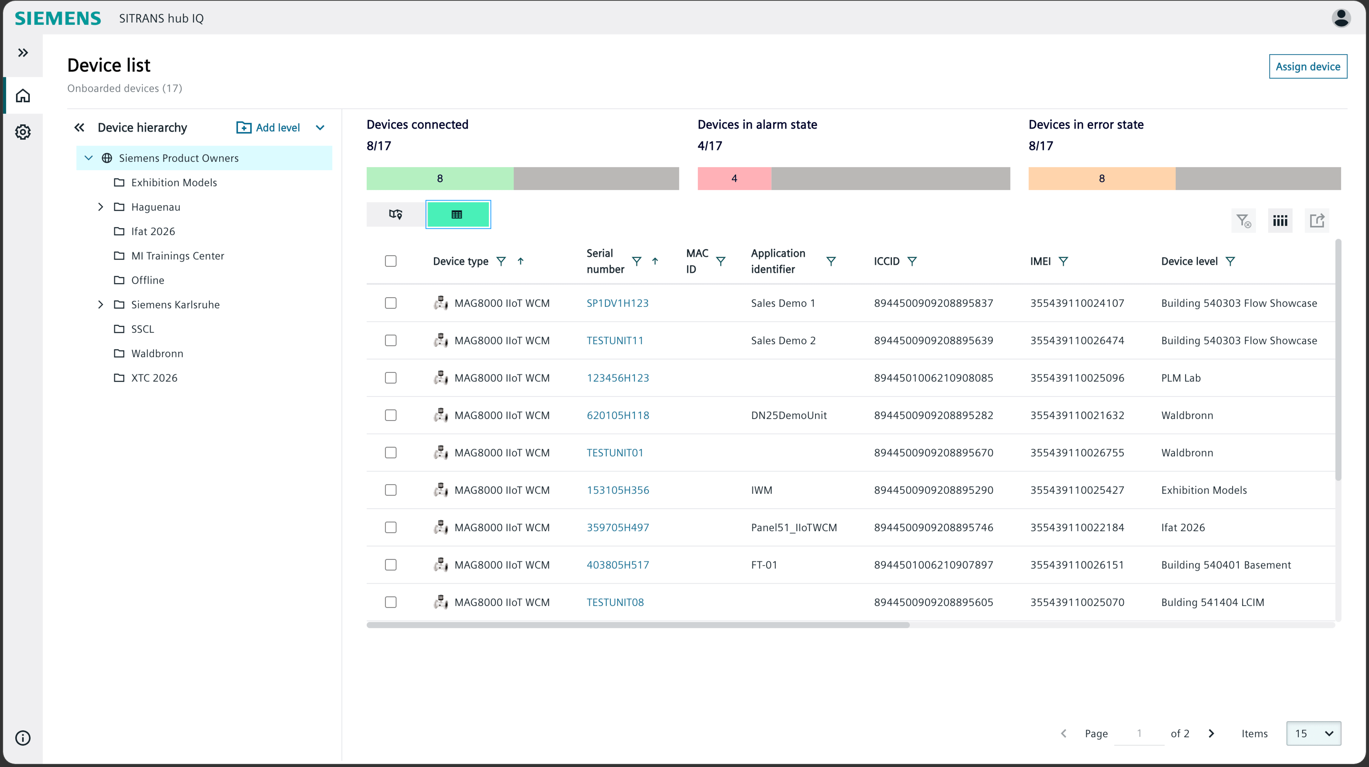Viewport: 1369px width, 767px height.
Task: Open the Home page icon
Action: click(23, 96)
